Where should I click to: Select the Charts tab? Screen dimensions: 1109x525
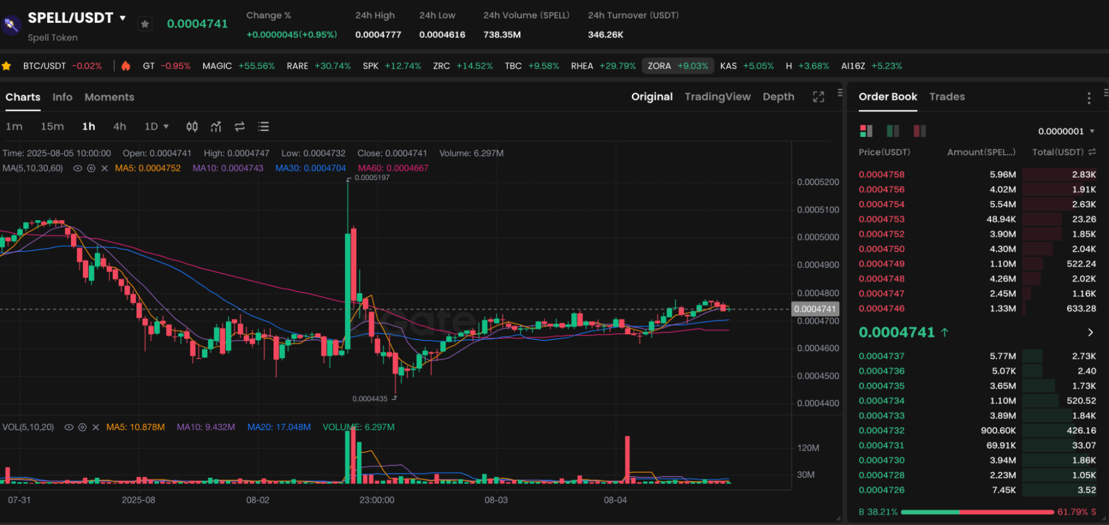(23, 97)
